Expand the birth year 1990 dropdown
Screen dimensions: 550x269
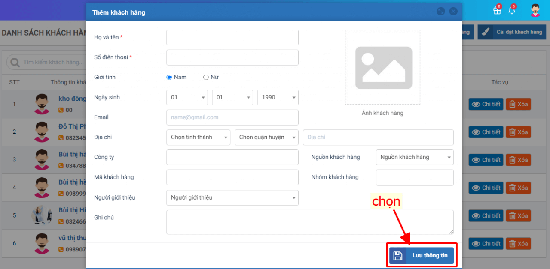pyautogui.click(x=278, y=98)
